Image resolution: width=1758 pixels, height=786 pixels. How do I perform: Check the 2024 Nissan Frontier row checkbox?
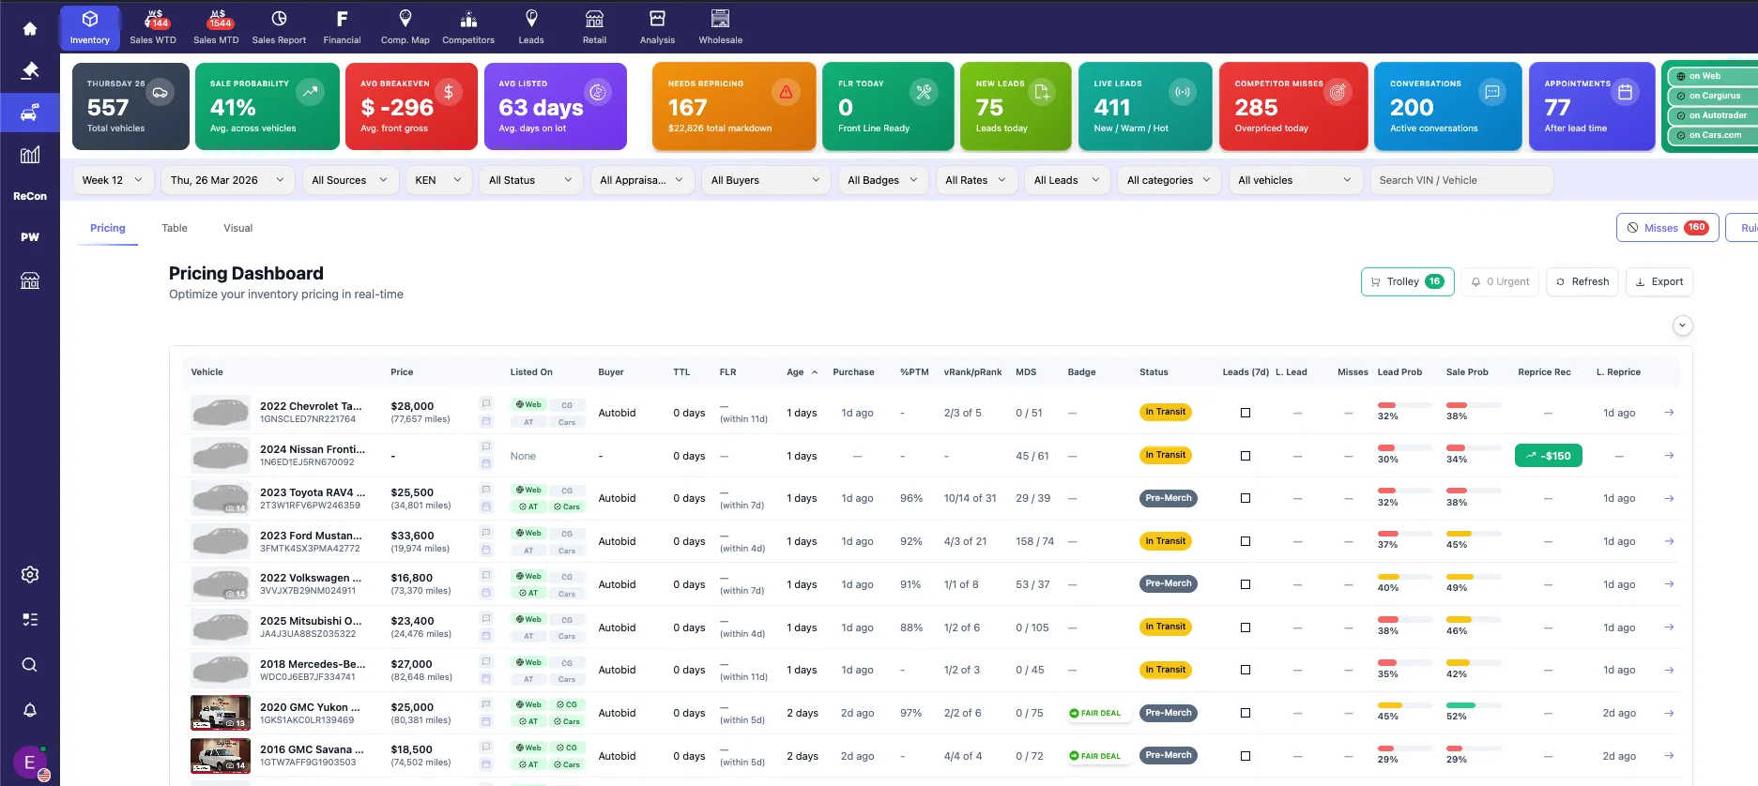pos(1246,456)
